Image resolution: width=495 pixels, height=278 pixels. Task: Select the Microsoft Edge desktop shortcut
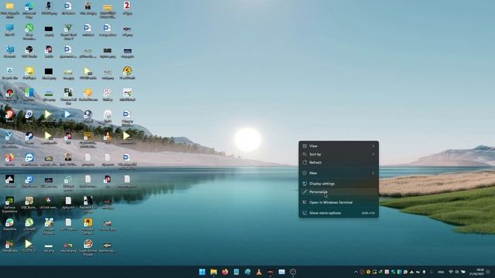[29, 10]
